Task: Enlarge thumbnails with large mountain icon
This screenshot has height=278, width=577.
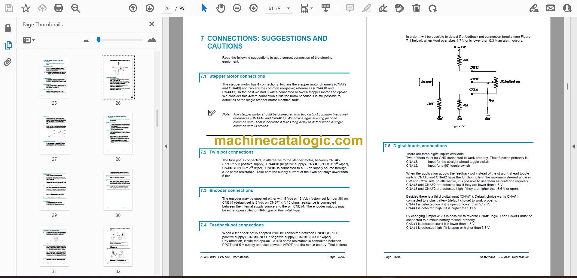Action: 152,40
